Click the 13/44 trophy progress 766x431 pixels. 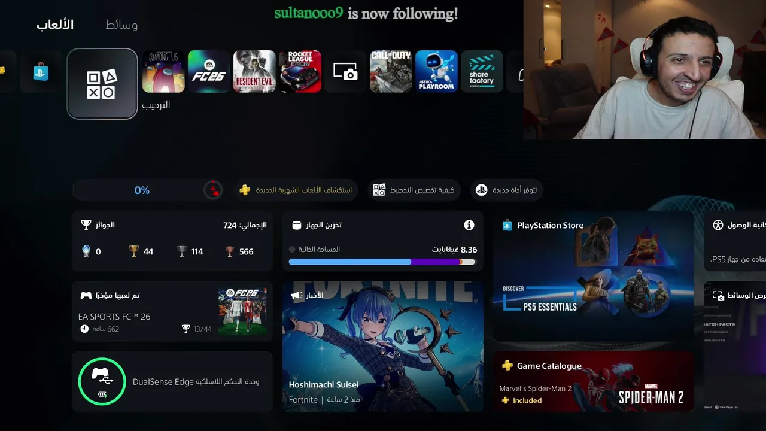coord(197,329)
